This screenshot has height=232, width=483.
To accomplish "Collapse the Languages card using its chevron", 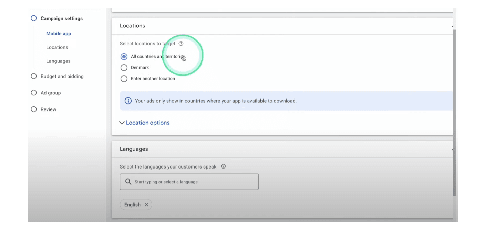I will click(x=452, y=149).
